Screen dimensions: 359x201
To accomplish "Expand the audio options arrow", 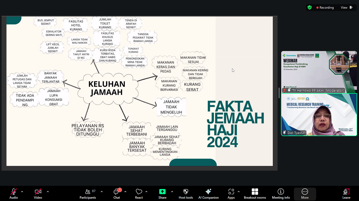I will pos(22,192).
